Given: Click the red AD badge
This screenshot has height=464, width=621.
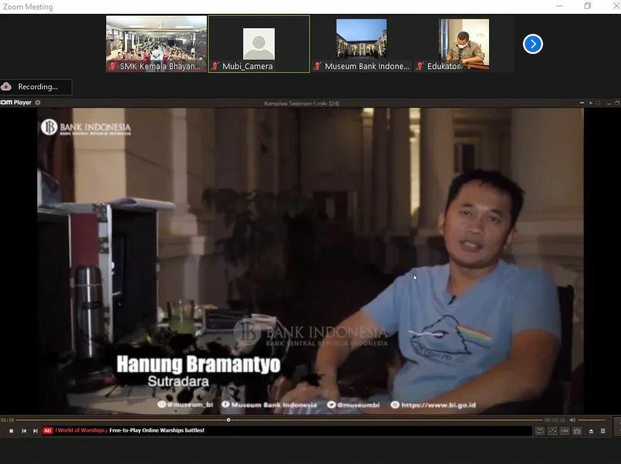Looking at the screenshot, I should pos(48,430).
